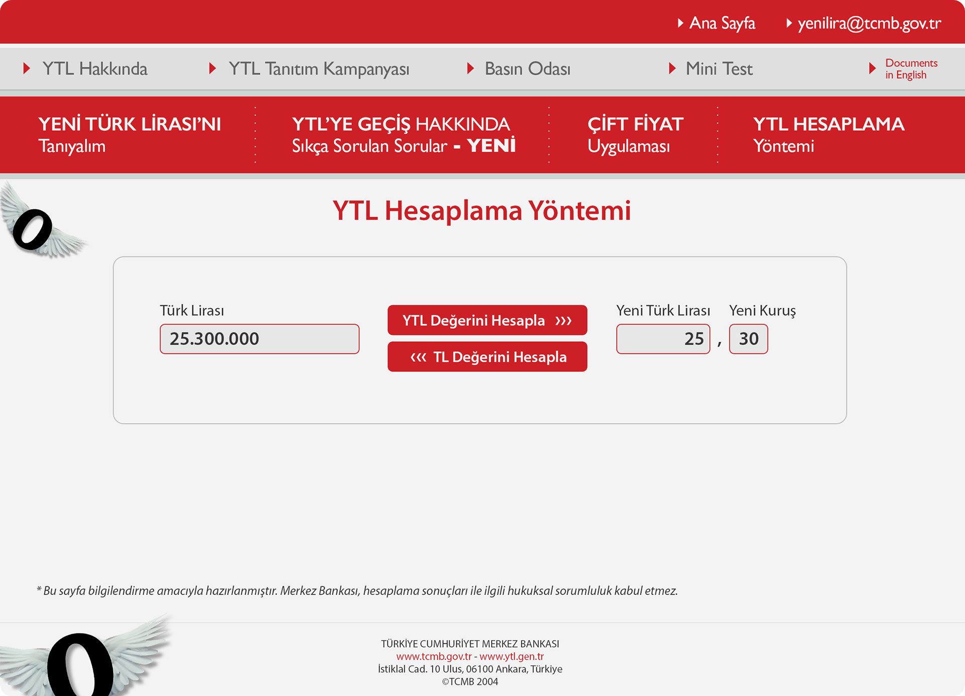Open YTL Tanıtım Kampanyası menu
Viewport: 965px width, 696px height.
click(x=319, y=69)
